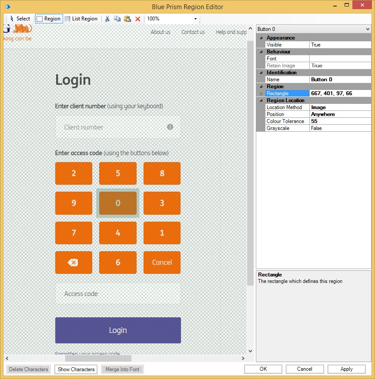Collapse the Behaviour property group
This screenshot has width=375, height=379.
tap(261, 52)
